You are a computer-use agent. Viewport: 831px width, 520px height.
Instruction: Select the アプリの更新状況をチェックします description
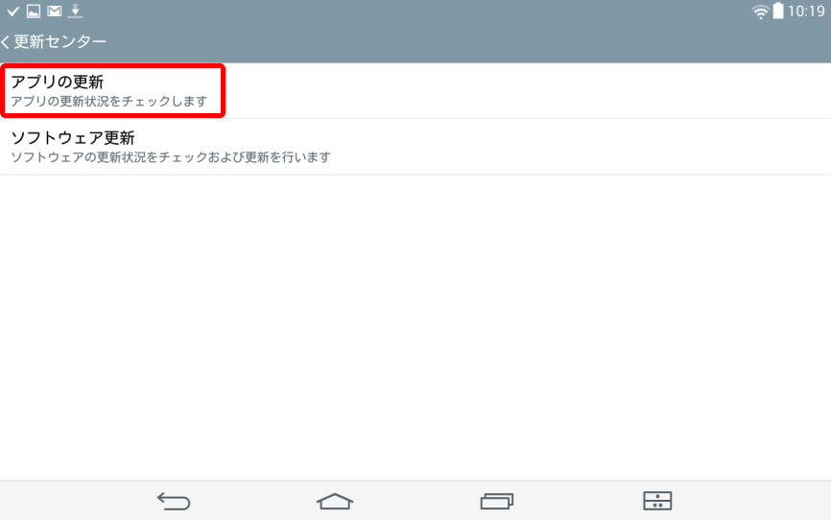(109, 102)
